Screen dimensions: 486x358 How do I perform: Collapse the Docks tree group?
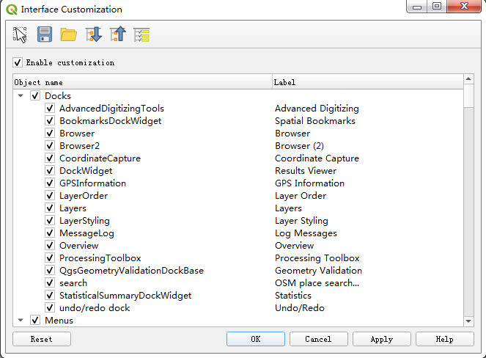click(21, 96)
